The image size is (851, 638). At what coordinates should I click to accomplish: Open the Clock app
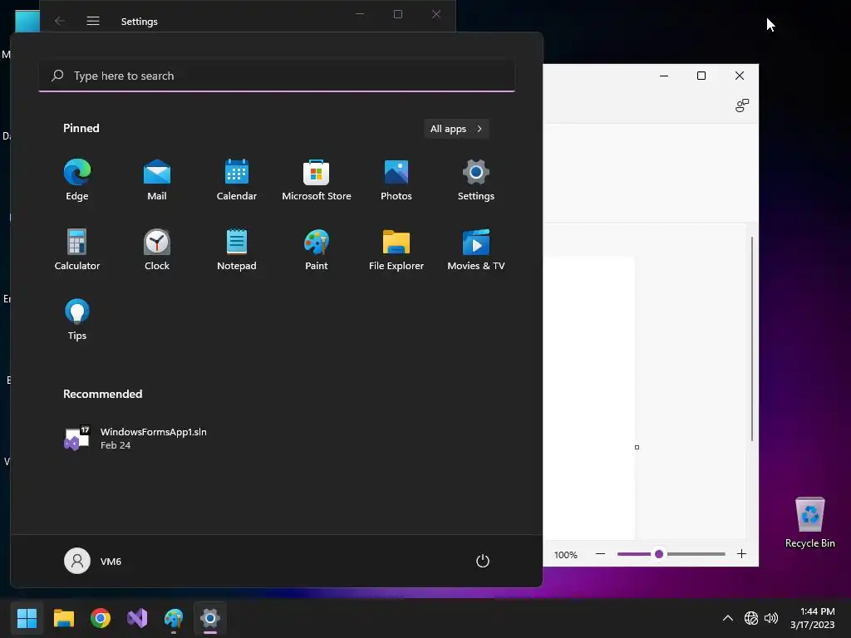pyautogui.click(x=157, y=250)
